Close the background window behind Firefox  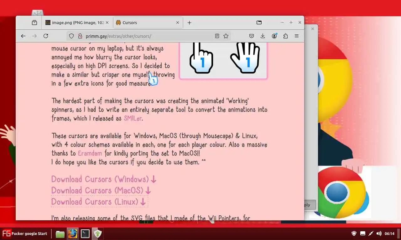(312, 29)
